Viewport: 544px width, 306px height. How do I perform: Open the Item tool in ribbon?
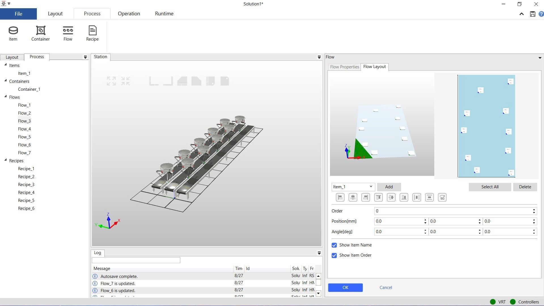coord(13,33)
